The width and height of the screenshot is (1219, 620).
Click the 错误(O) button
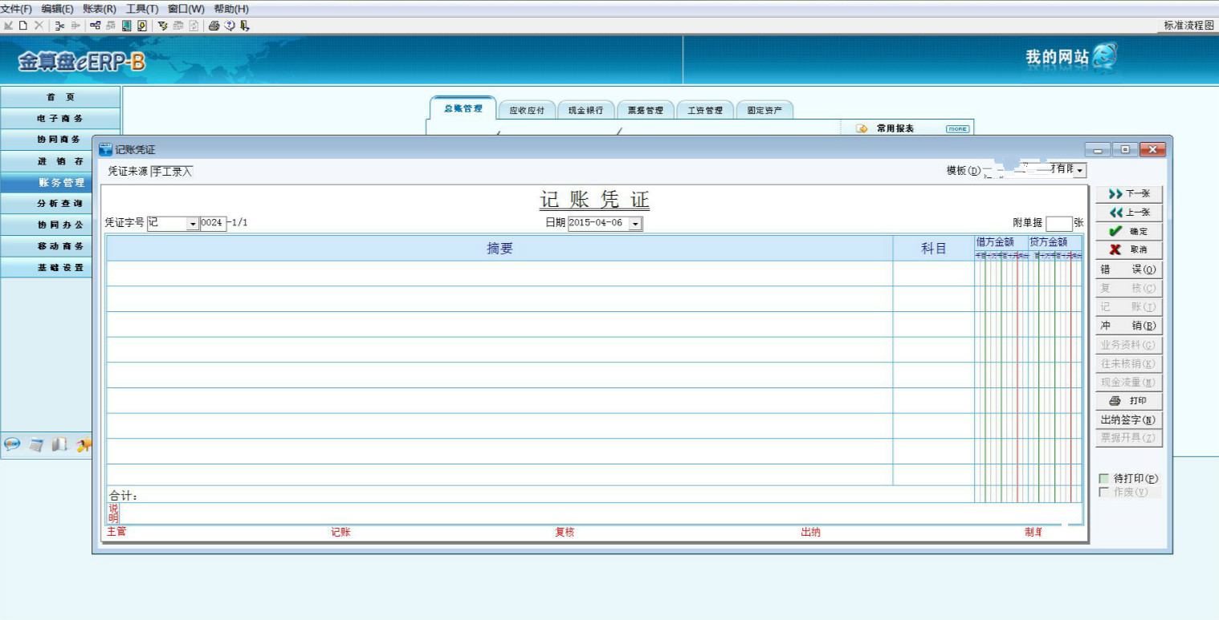click(x=1129, y=269)
